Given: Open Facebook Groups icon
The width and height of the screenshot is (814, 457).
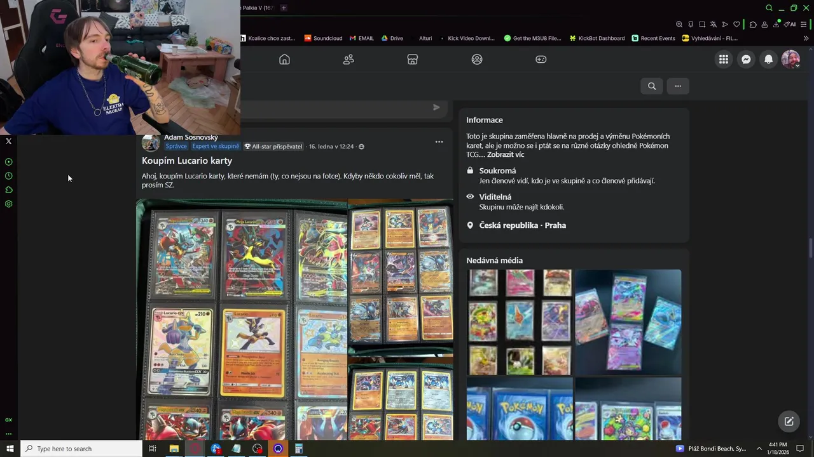Looking at the screenshot, I should coord(477,59).
